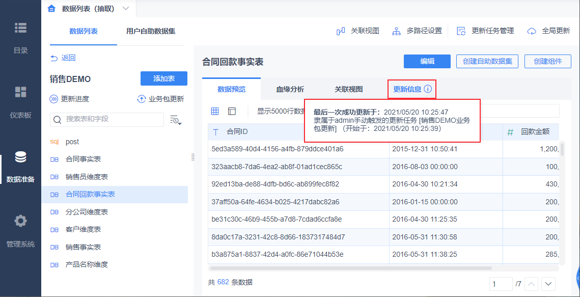Open the 仪表板 dashboard sidebar icon
The image size is (580, 297).
click(20, 92)
